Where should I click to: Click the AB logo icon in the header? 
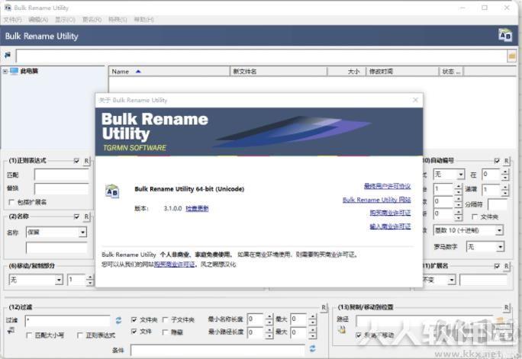click(505, 35)
